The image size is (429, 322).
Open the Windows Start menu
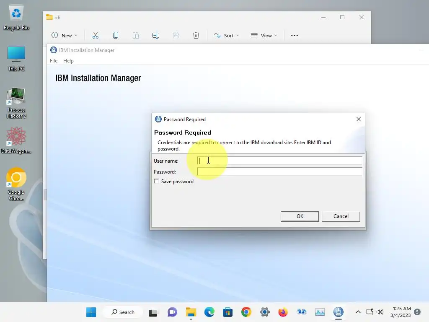(x=91, y=312)
